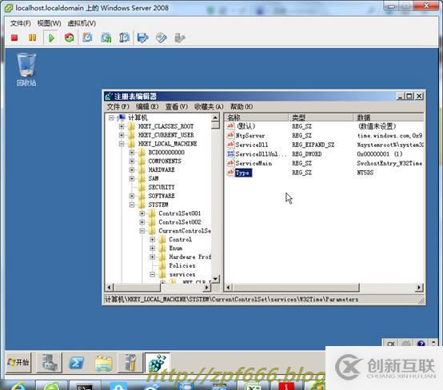
Task: Click the language bar help icon
Action: click(421, 344)
